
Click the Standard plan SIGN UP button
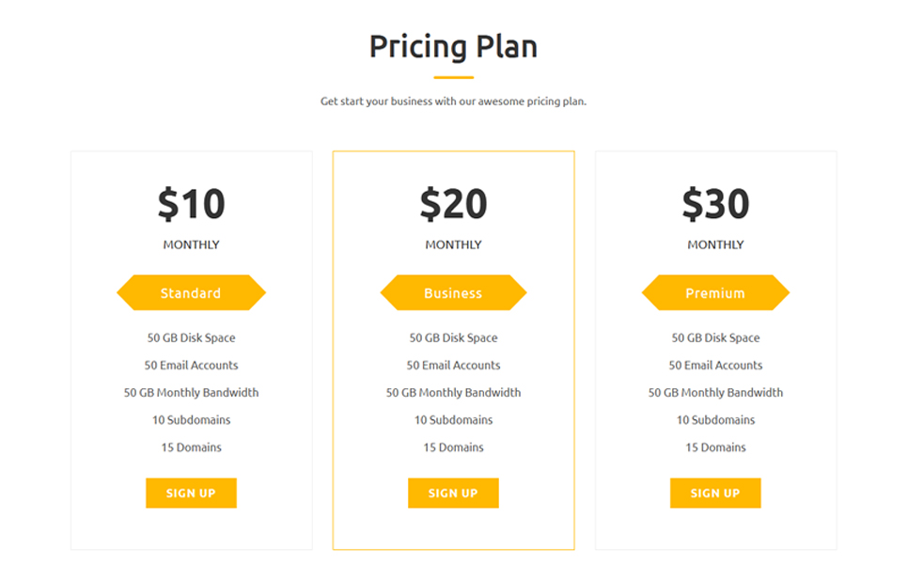[x=191, y=493]
